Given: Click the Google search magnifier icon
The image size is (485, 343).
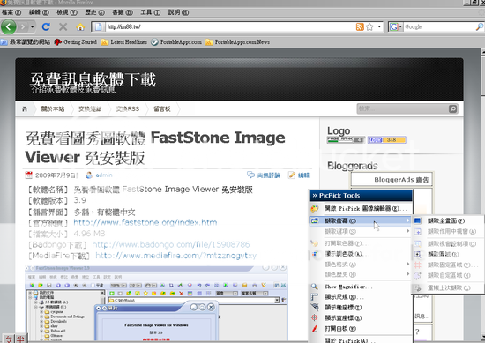Looking at the screenshot, I should pyautogui.click(x=479, y=27).
